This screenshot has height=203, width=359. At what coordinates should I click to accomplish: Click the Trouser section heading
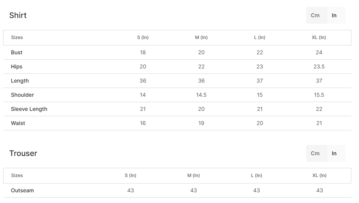(x=23, y=153)
